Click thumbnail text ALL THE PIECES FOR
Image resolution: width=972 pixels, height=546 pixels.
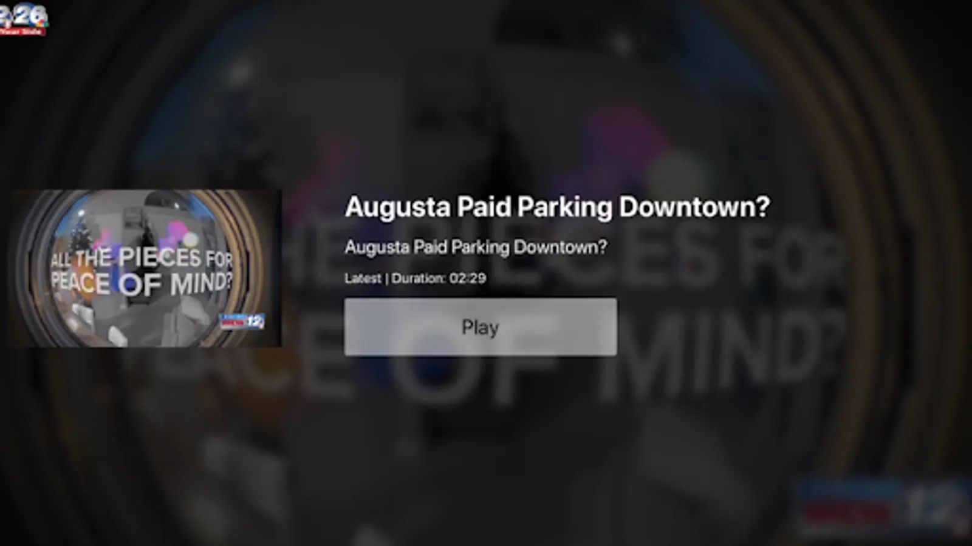pyautogui.click(x=142, y=258)
